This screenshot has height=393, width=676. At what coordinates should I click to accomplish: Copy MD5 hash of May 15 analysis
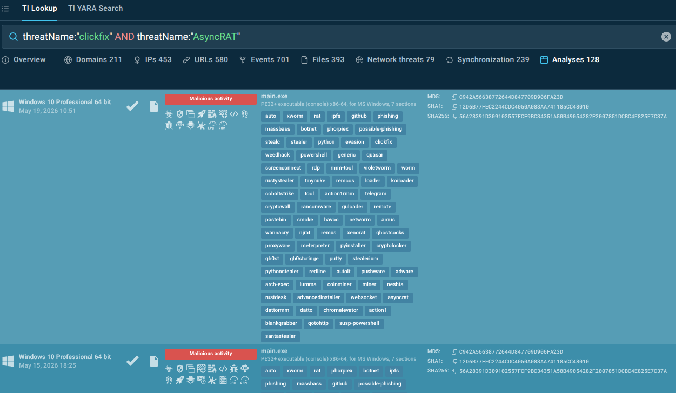click(x=454, y=352)
